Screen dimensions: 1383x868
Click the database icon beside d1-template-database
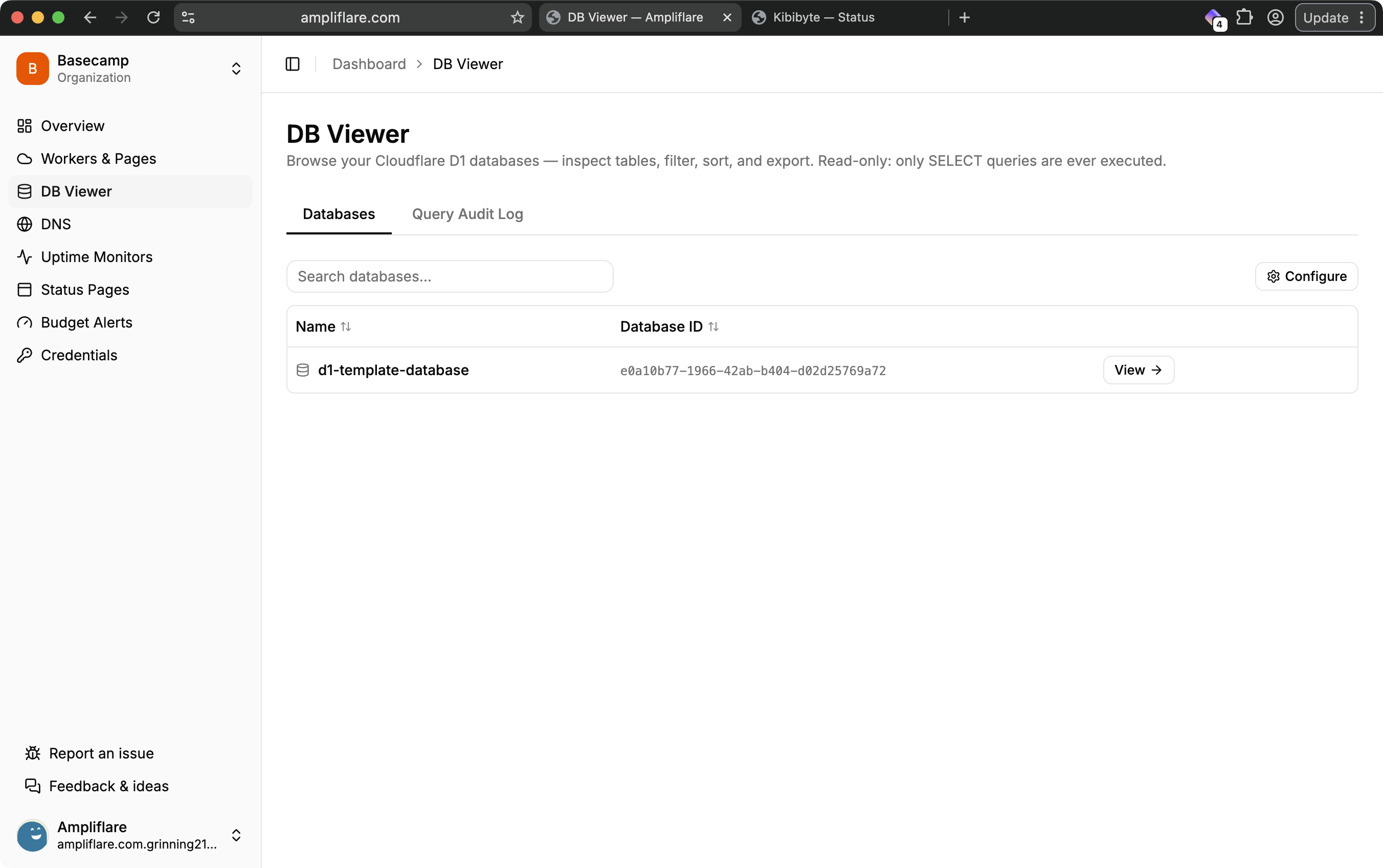coord(302,370)
